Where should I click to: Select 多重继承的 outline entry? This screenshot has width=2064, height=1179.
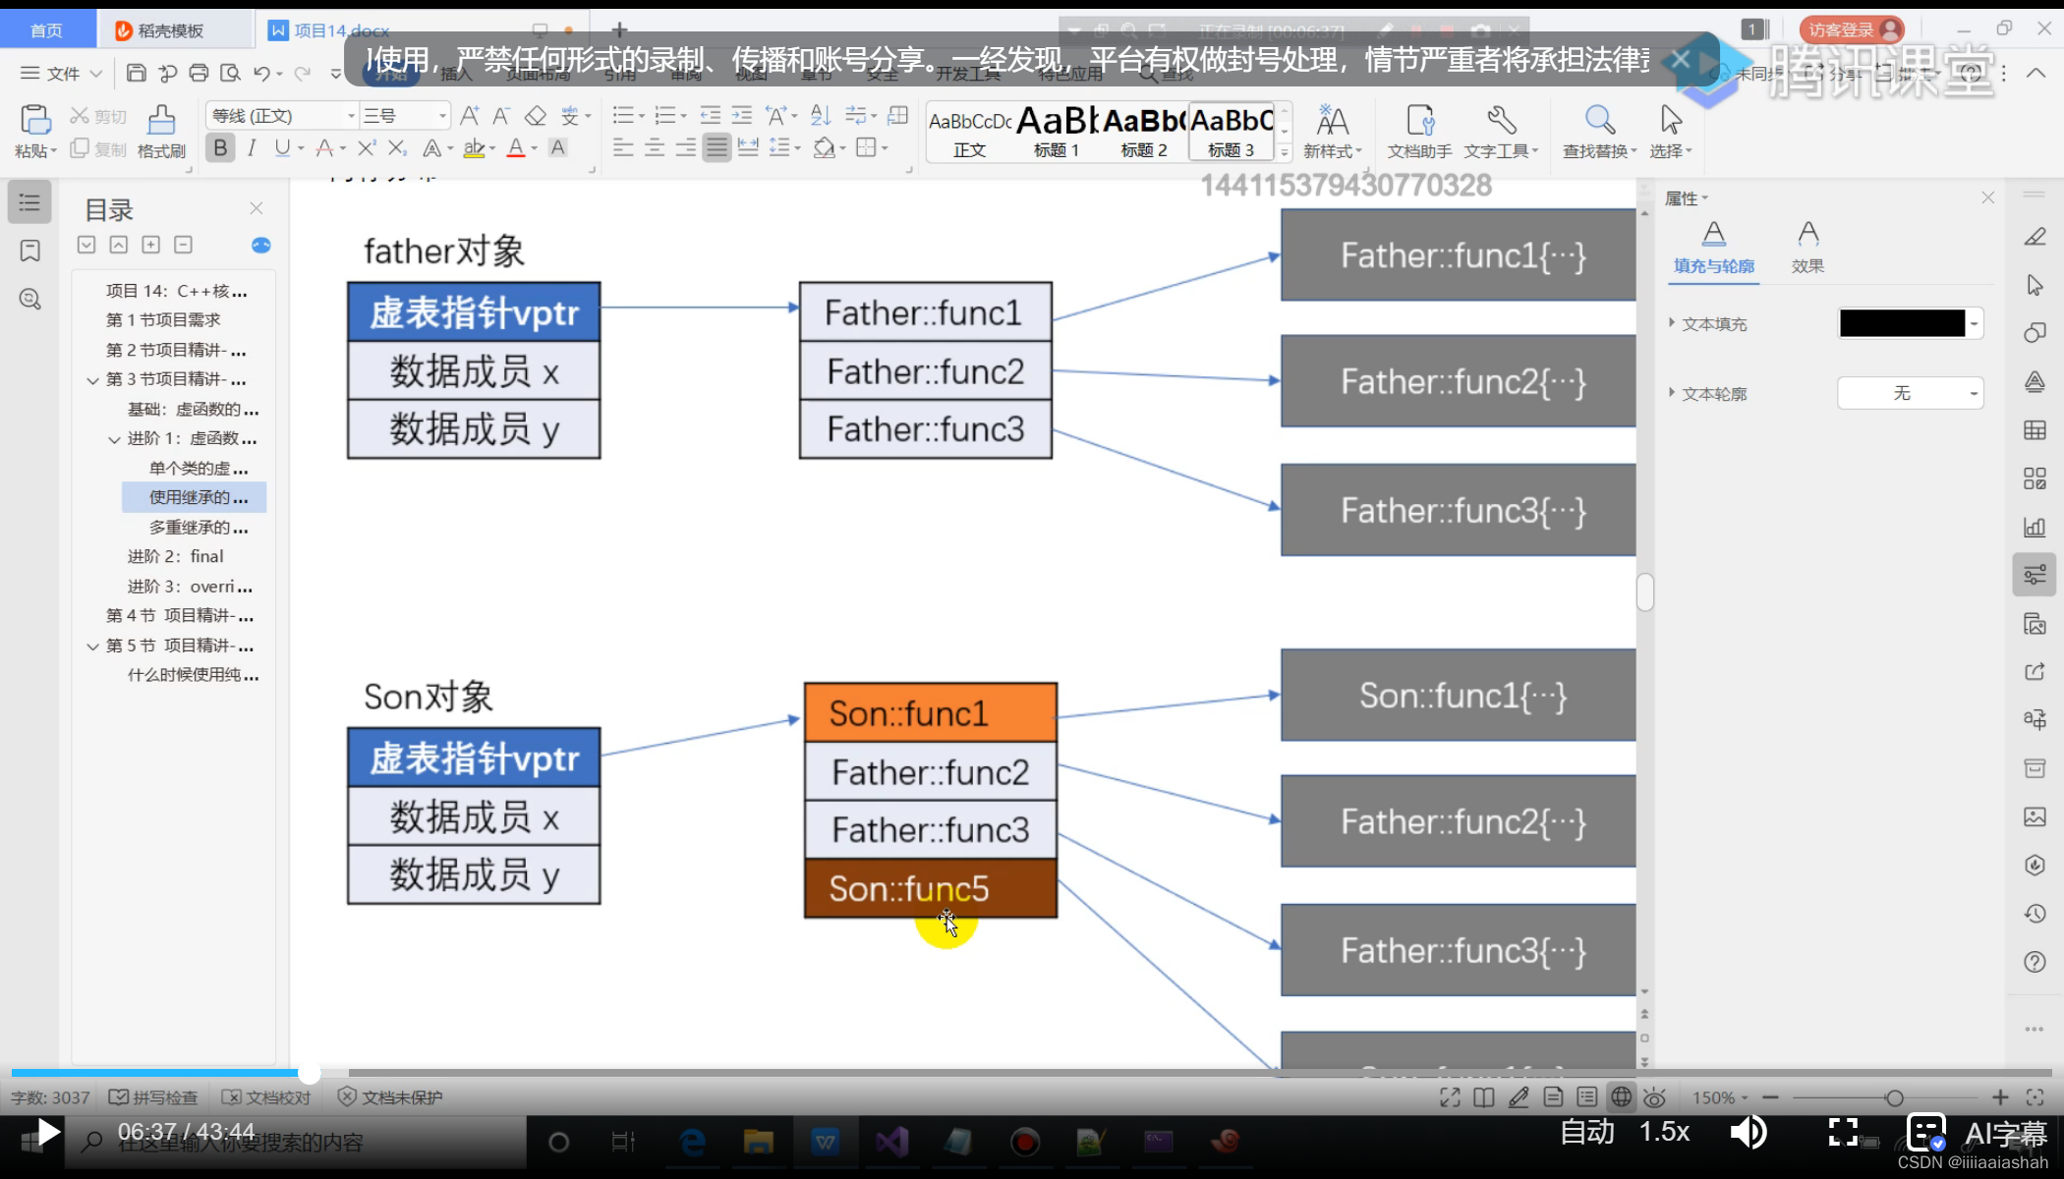[198, 528]
